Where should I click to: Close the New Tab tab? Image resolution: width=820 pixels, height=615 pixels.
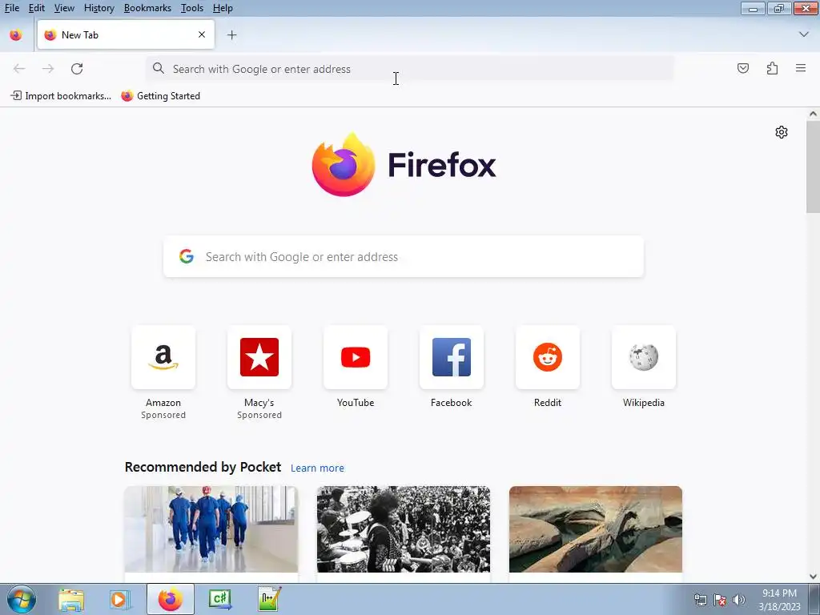tap(202, 34)
